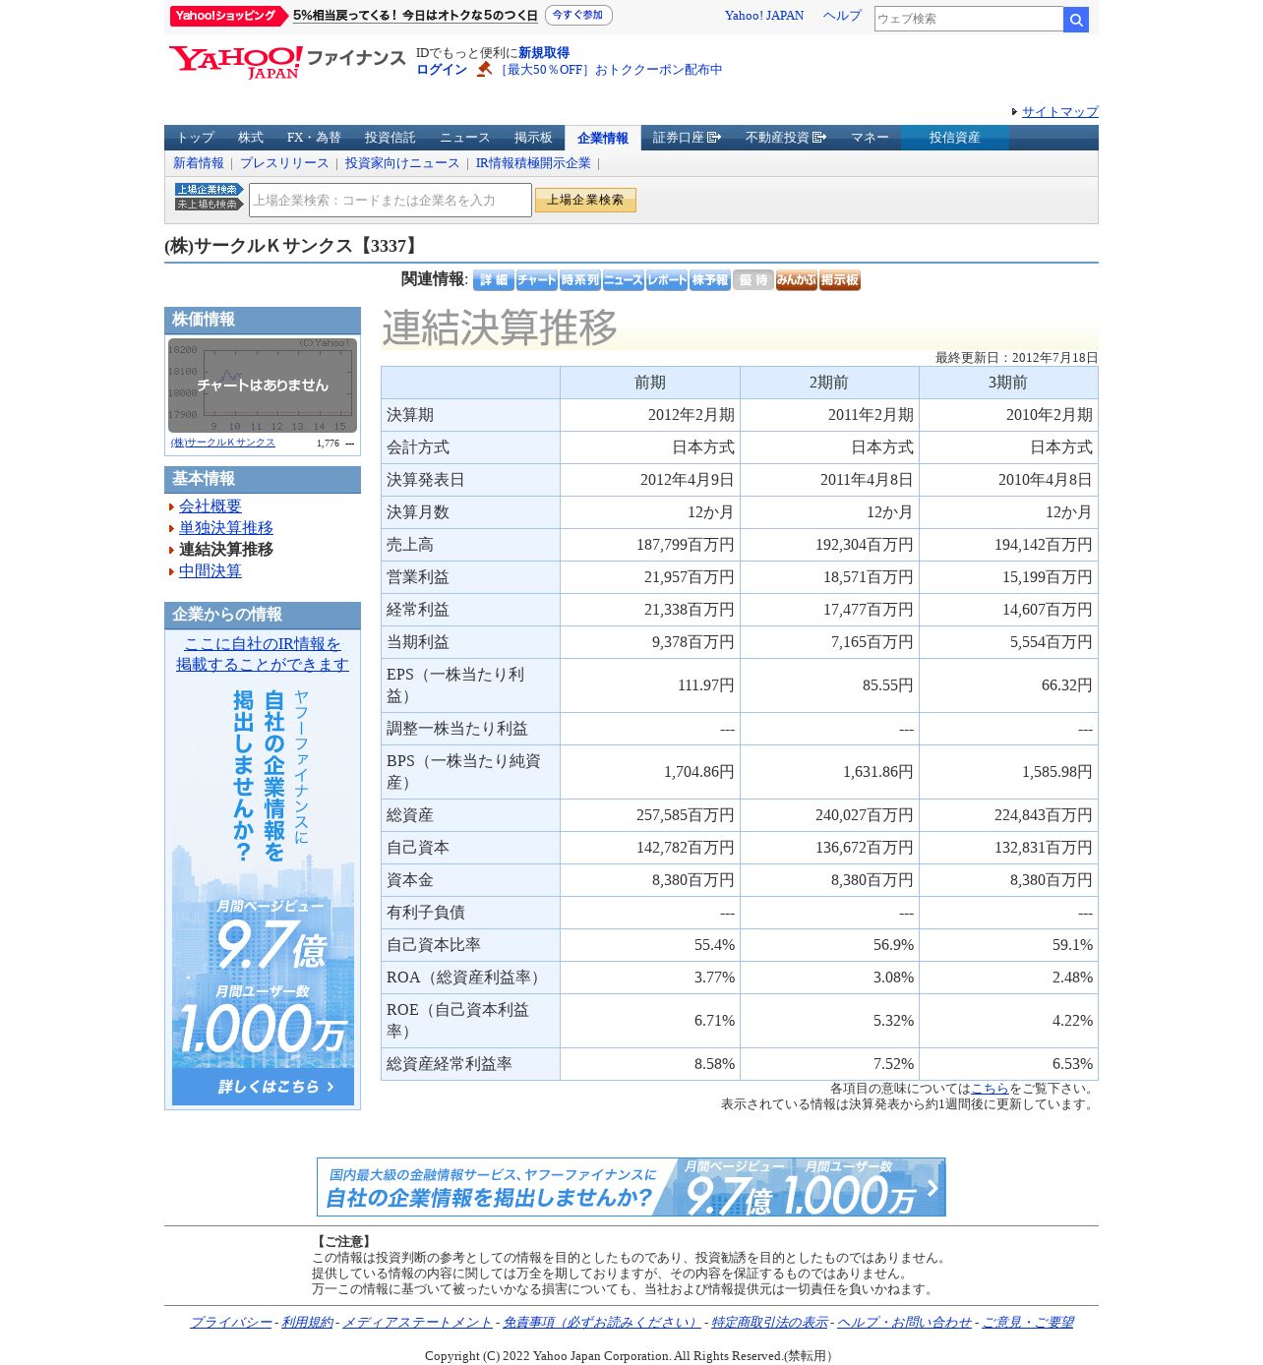Open the 掲示板 navigation tab
This screenshot has width=1263, height=1365.
pos(533,138)
